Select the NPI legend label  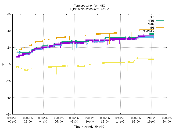tap(152, 28)
